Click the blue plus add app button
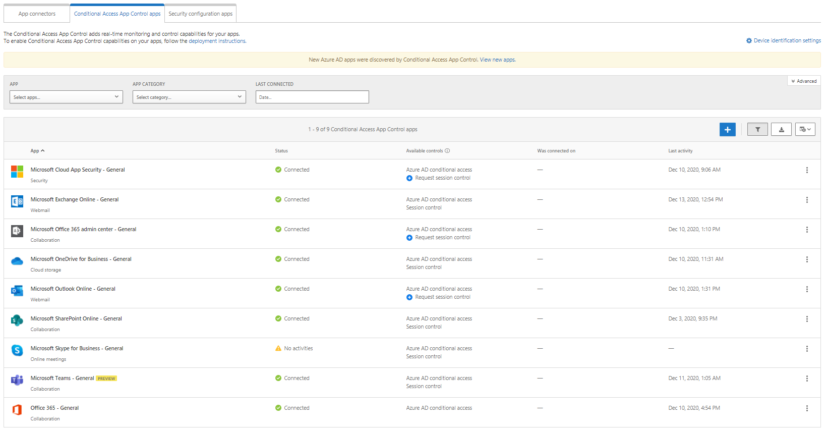The height and width of the screenshot is (431, 826). tap(727, 130)
